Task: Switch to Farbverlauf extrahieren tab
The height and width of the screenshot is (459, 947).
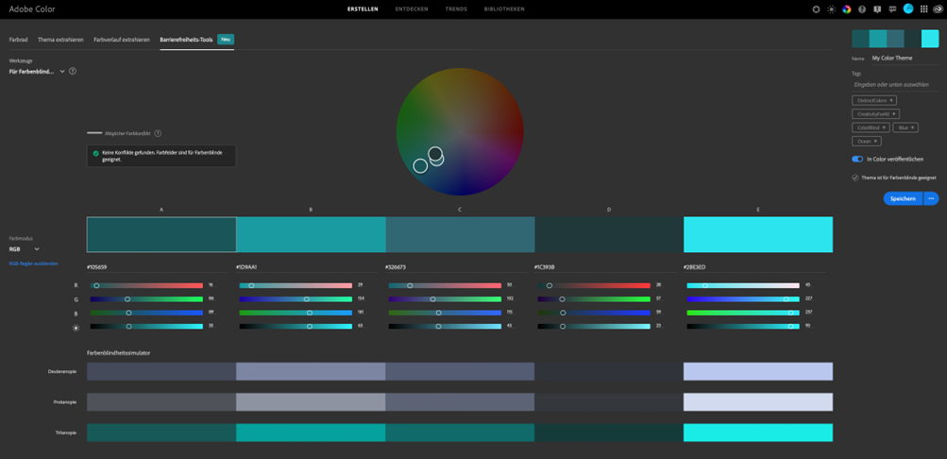Action: (x=122, y=40)
